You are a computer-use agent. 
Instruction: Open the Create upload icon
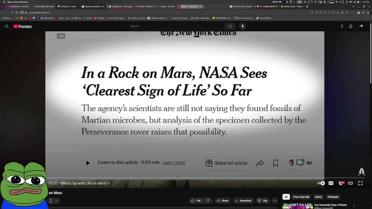point(342,26)
